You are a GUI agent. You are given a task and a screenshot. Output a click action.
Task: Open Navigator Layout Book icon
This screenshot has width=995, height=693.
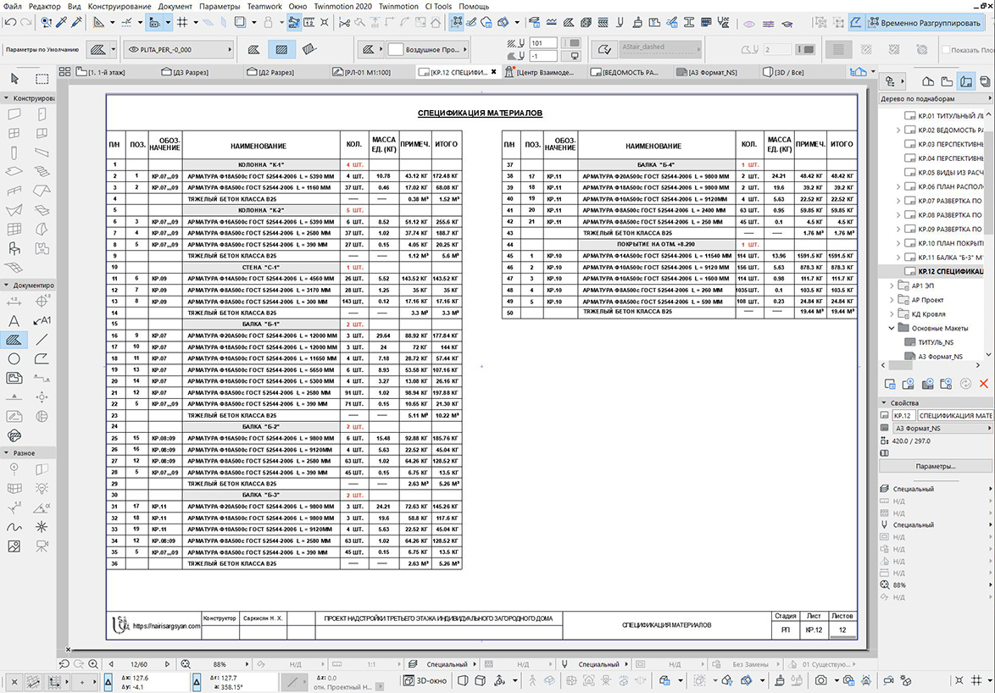click(966, 81)
